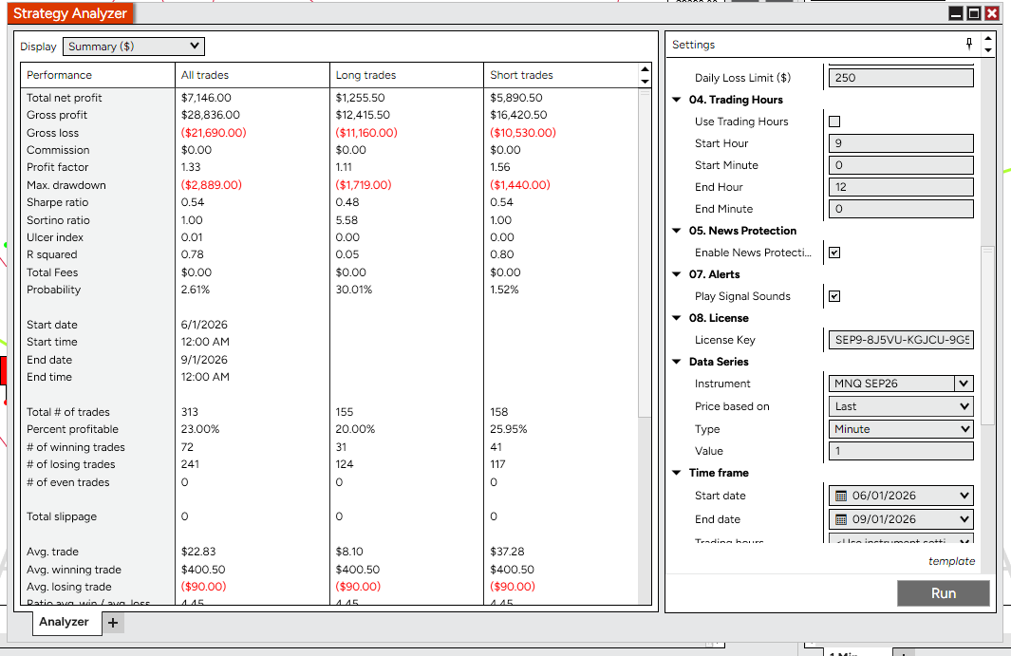
Task: Open the End date calendar icon
Action: [841, 519]
